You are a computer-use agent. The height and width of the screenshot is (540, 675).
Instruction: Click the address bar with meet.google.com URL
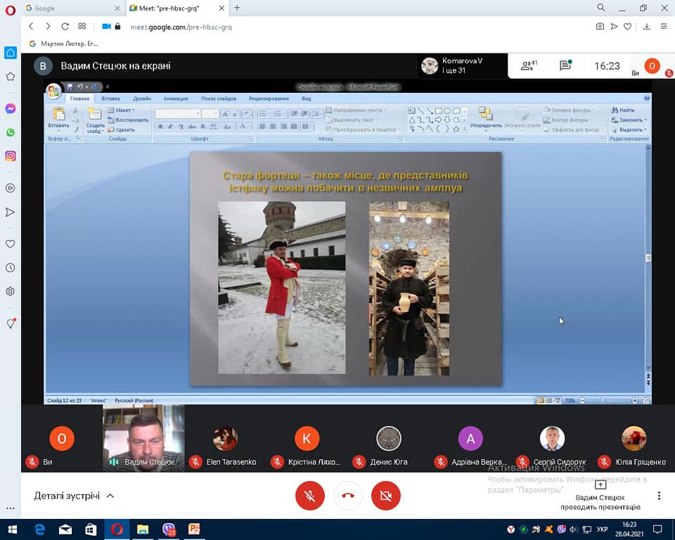coord(281,27)
